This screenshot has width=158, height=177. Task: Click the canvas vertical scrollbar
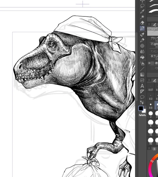137,67
